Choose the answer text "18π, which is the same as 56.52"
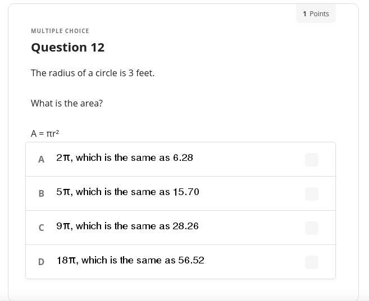The image size is (369, 301). [x=130, y=261]
